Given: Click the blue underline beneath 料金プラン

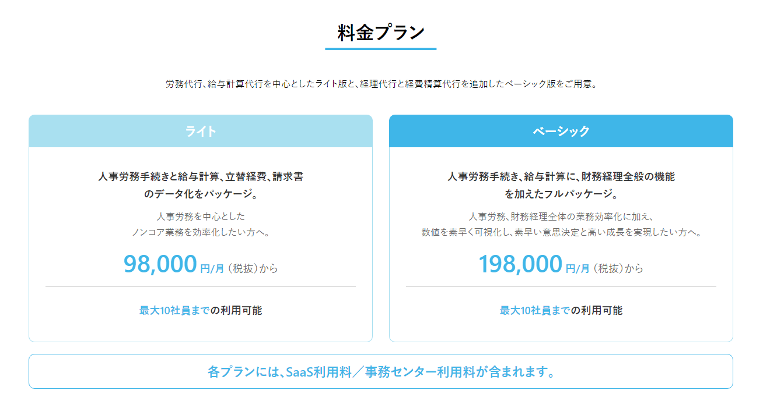Looking at the screenshot, I should 380,49.
